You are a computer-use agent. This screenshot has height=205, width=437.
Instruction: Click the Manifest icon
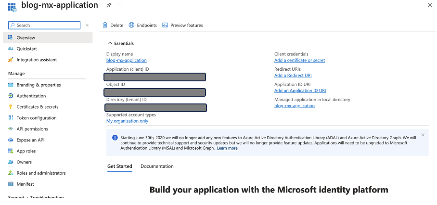(x=11, y=184)
